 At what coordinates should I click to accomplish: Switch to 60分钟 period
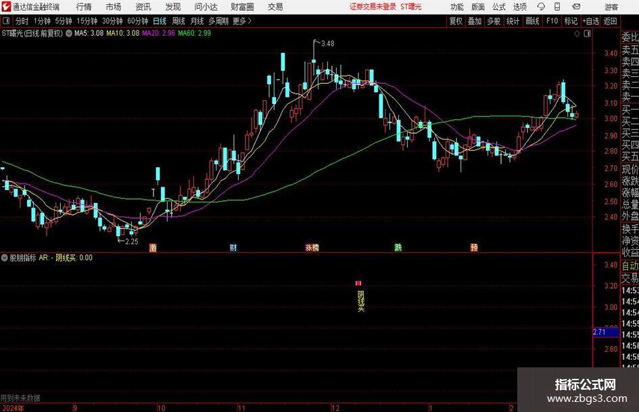click(x=138, y=21)
